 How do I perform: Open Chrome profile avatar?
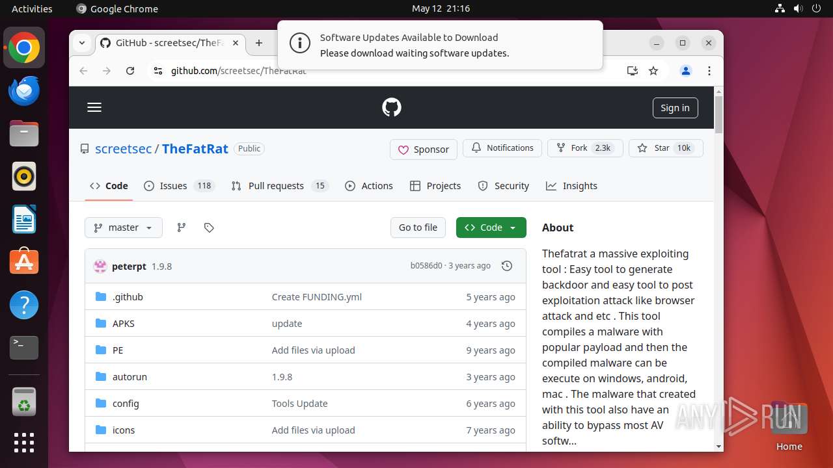[686, 71]
